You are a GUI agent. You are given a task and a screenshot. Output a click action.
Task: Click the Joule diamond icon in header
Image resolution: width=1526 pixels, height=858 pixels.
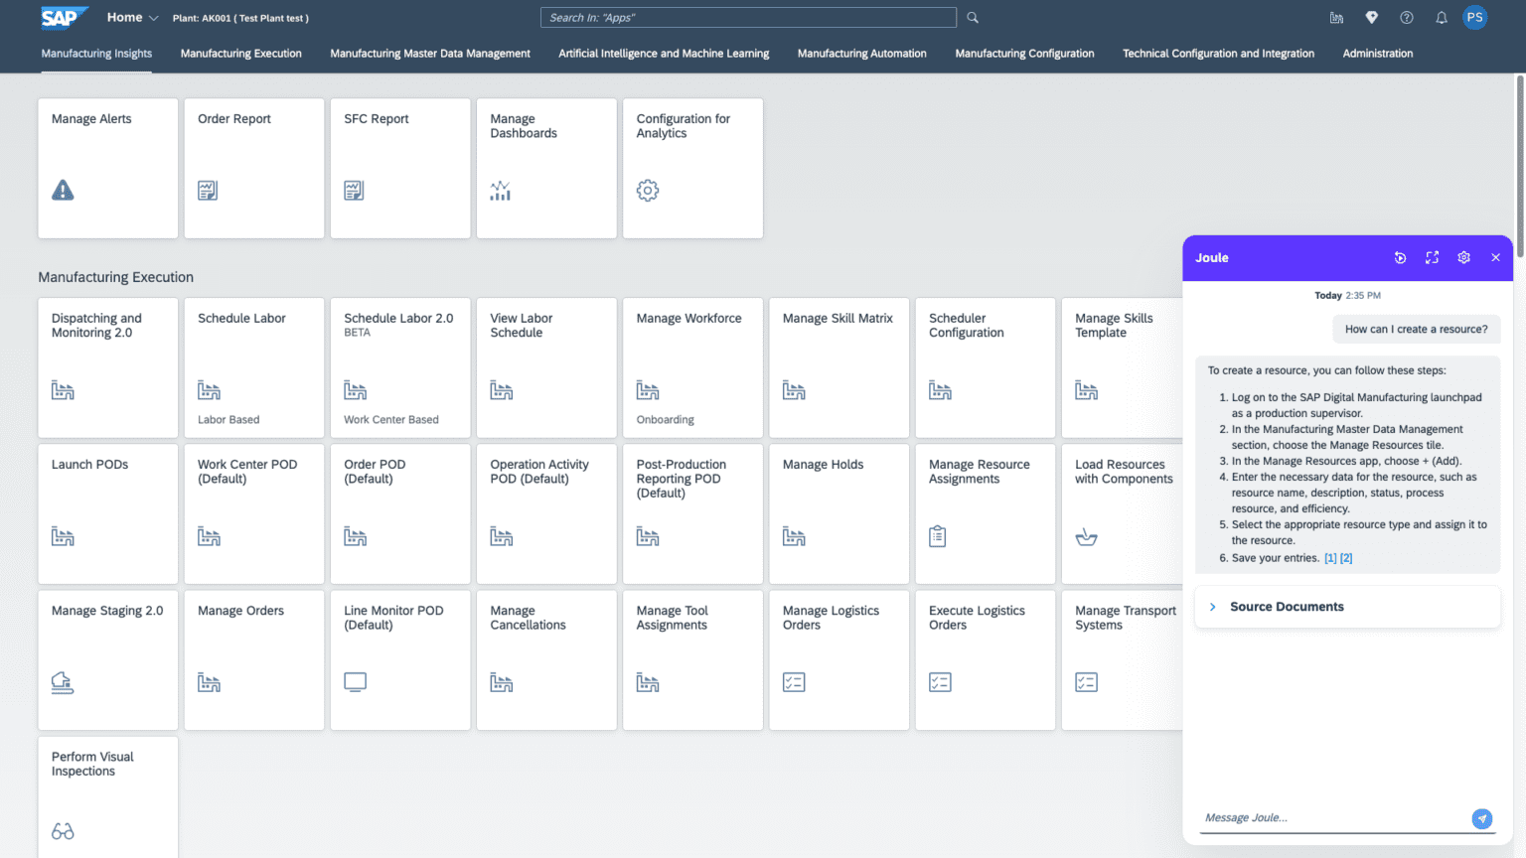tap(1371, 18)
